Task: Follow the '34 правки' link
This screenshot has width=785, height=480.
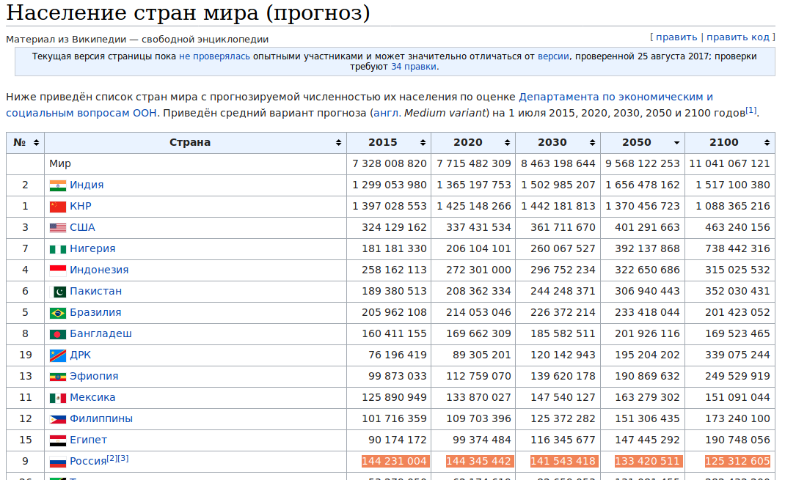Action: pyautogui.click(x=413, y=67)
